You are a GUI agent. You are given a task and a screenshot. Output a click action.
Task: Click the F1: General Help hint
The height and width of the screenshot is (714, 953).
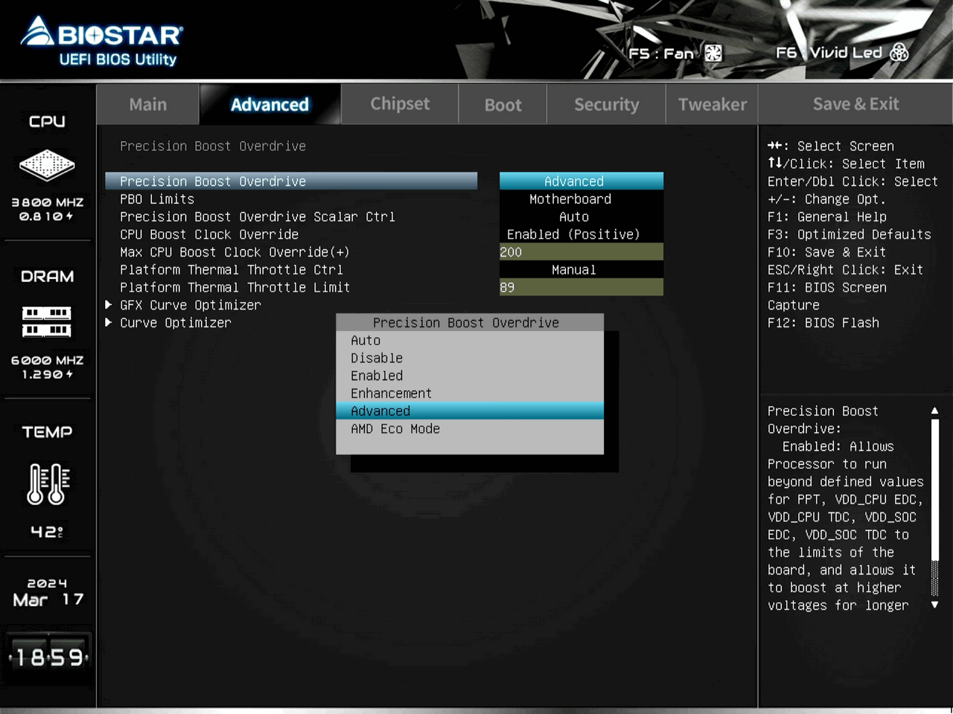(827, 216)
